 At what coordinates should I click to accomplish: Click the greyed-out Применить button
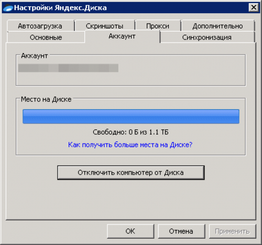tap(232, 231)
